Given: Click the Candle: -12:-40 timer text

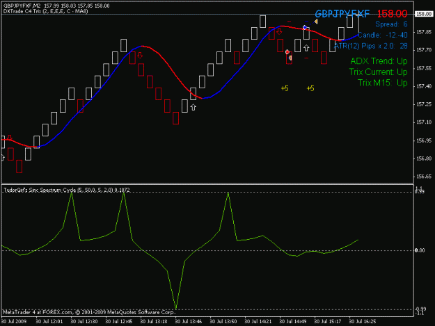Looking at the screenshot, I should (x=383, y=35).
